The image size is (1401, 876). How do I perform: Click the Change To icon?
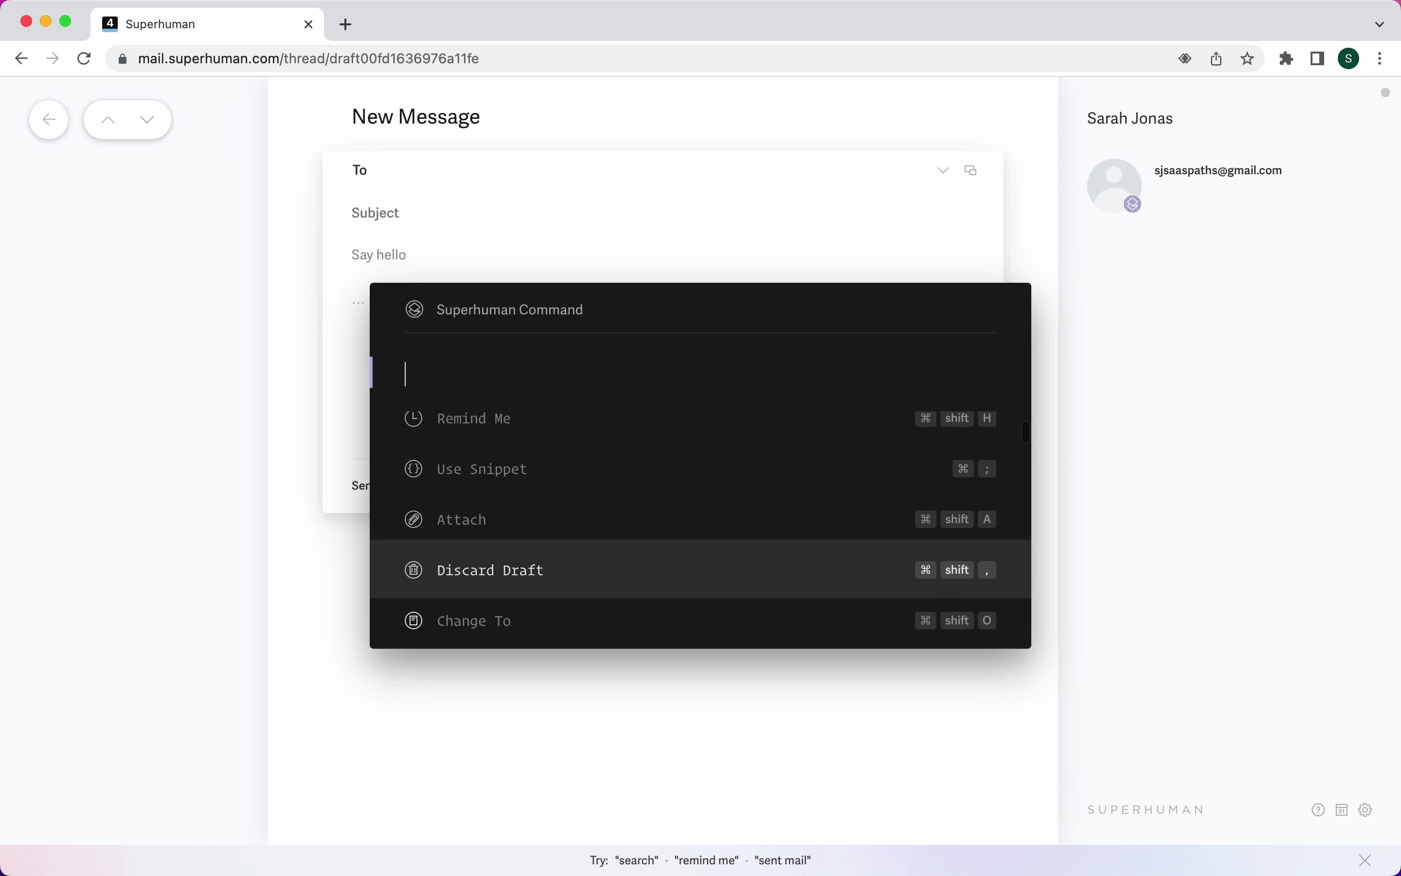413,620
